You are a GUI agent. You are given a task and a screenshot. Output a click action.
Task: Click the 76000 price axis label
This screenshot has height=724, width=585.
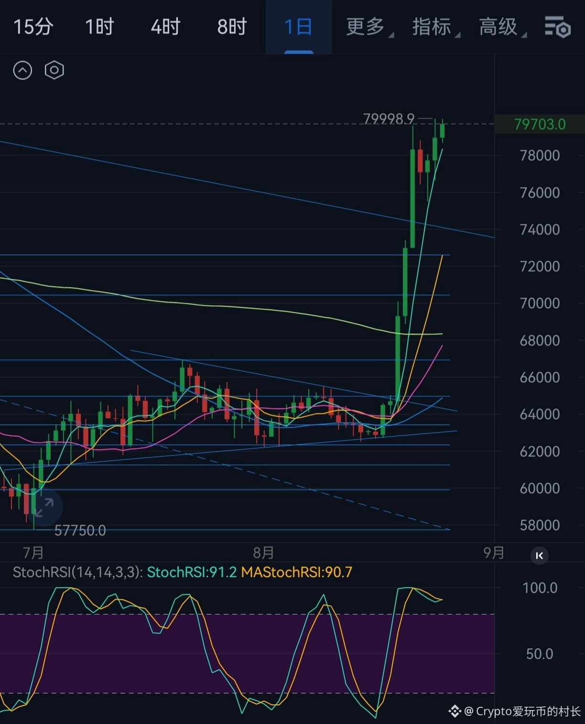[540, 192]
